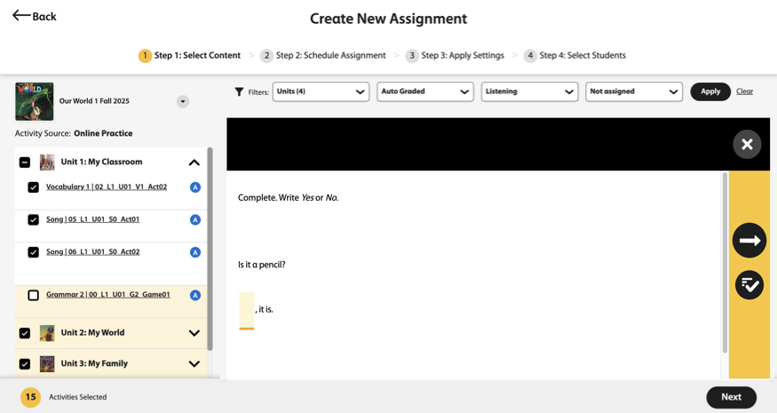This screenshot has width=777, height=413.
Task: Close the activity preview with X button
Action: (x=747, y=144)
